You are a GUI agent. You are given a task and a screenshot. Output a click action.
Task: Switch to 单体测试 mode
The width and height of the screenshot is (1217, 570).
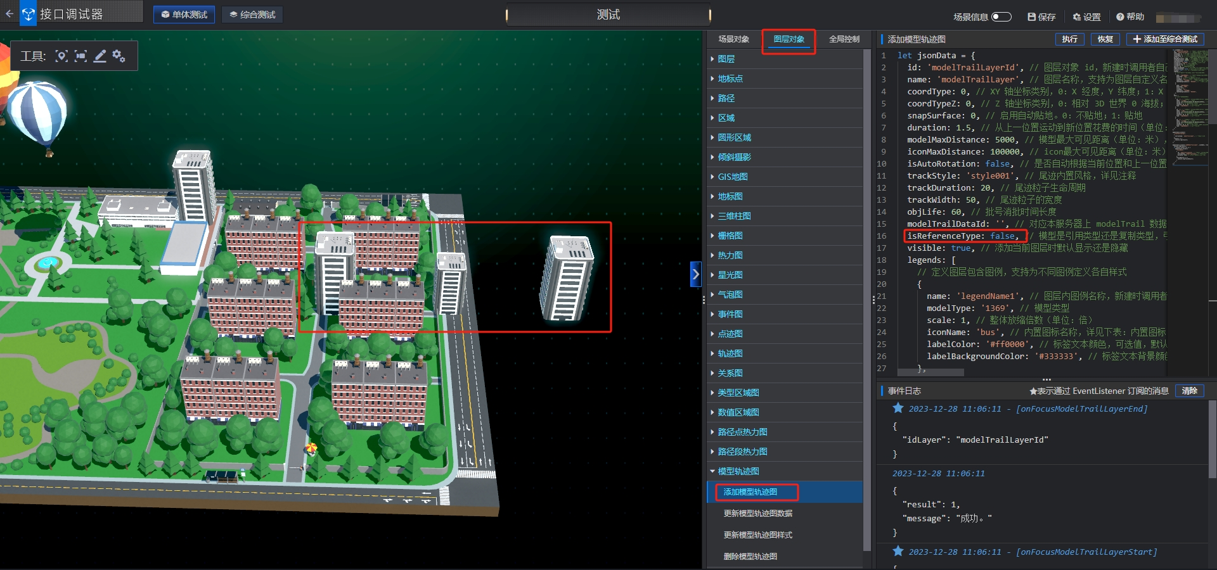[184, 15]
